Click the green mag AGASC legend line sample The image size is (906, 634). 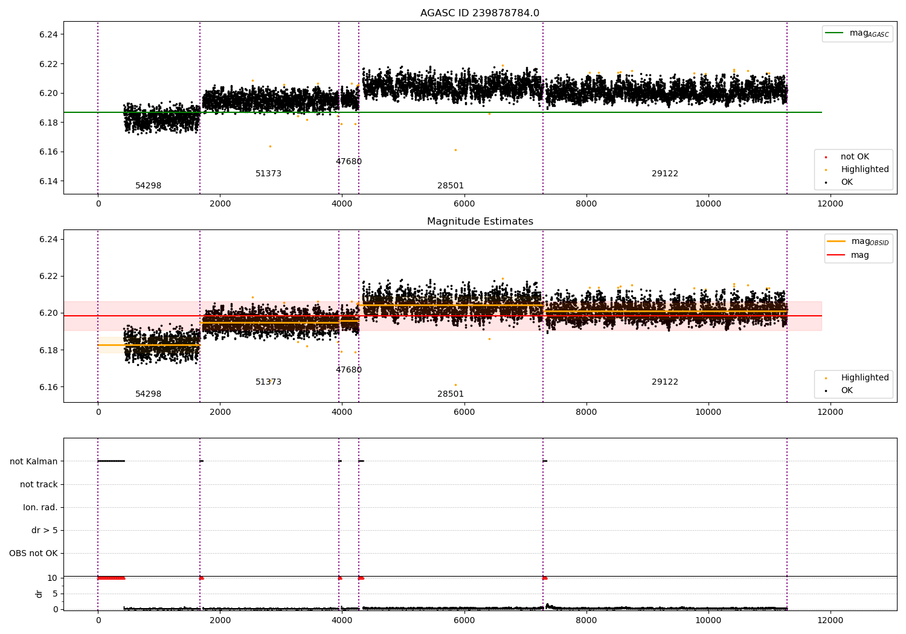click(x=835, y=33)
